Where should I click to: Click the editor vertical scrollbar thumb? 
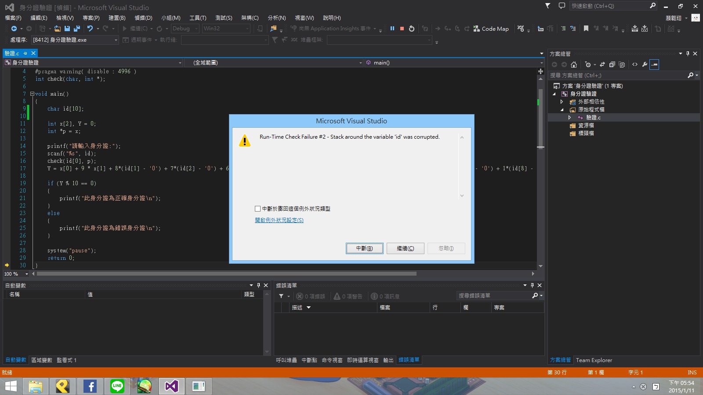click(x=541, y=118)
